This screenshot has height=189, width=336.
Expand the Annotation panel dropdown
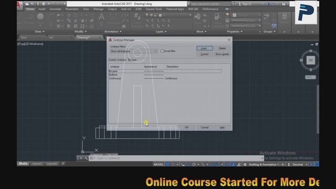pos(113,31)
